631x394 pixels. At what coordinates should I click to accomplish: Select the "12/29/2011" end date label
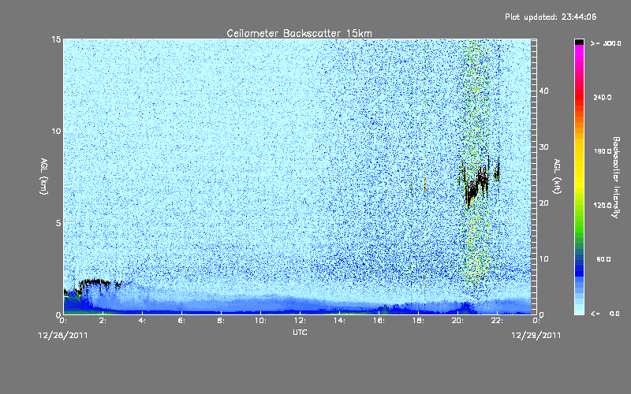coord(536,336)
